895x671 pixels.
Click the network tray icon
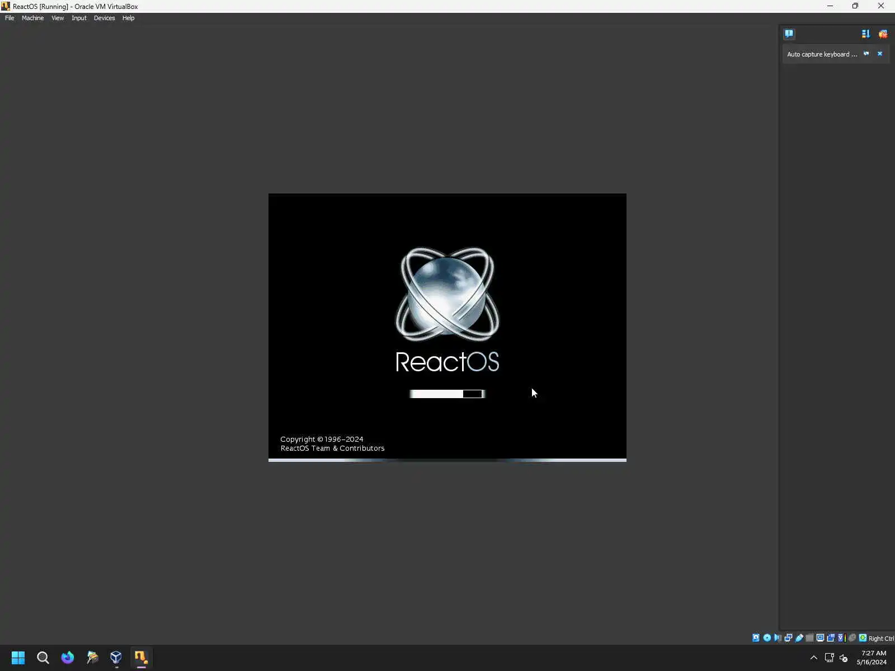[x=830, y=658]
